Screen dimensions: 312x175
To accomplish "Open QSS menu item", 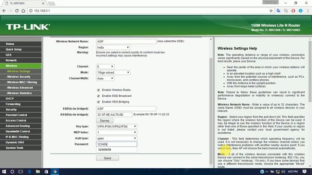I will (21, 55).
